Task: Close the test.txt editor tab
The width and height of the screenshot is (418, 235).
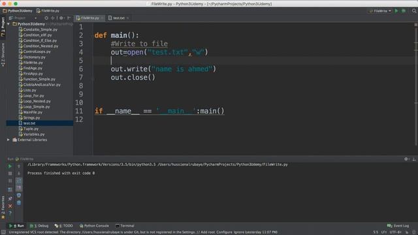Action: [128, 18]
